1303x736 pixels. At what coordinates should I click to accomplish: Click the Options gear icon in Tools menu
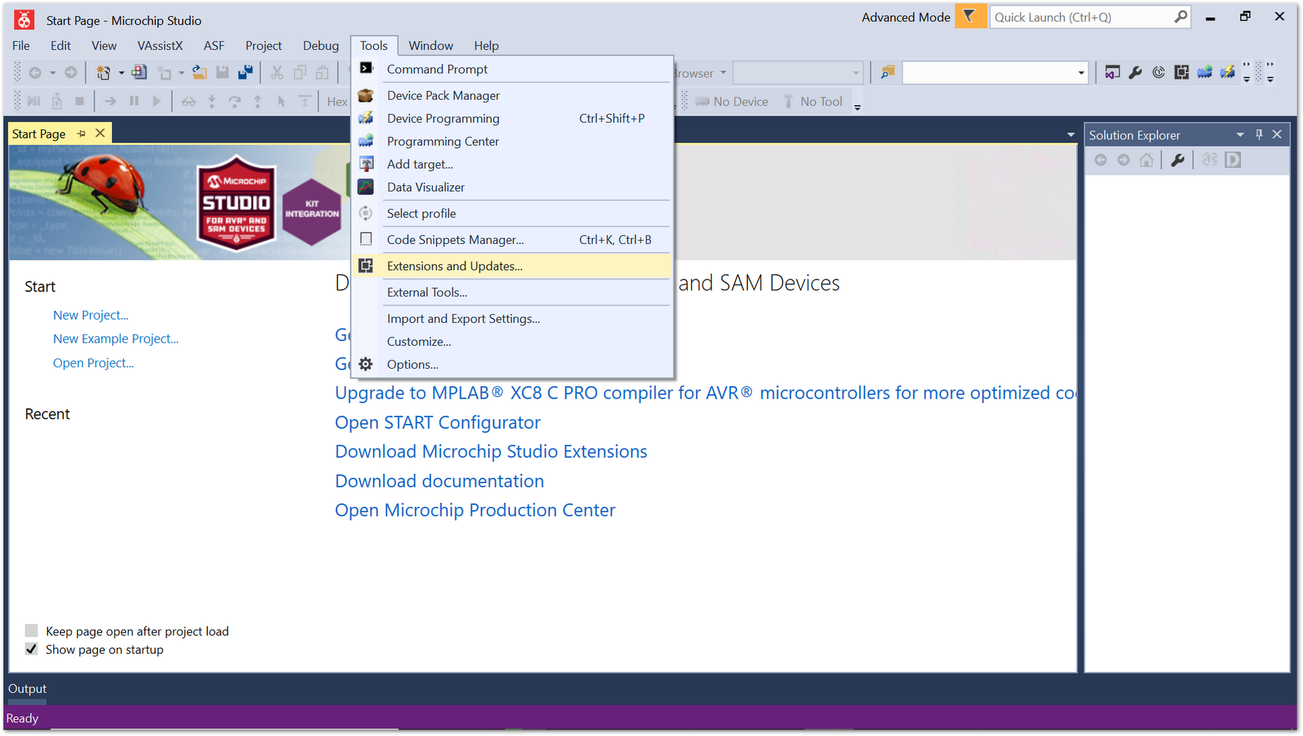pyautogui.click(x=366, y=364)
